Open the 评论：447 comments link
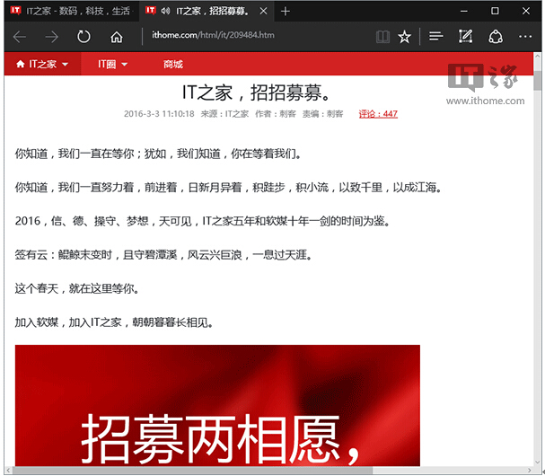The height and width of the screenshot is (476, 545). (x=377, y=114)
